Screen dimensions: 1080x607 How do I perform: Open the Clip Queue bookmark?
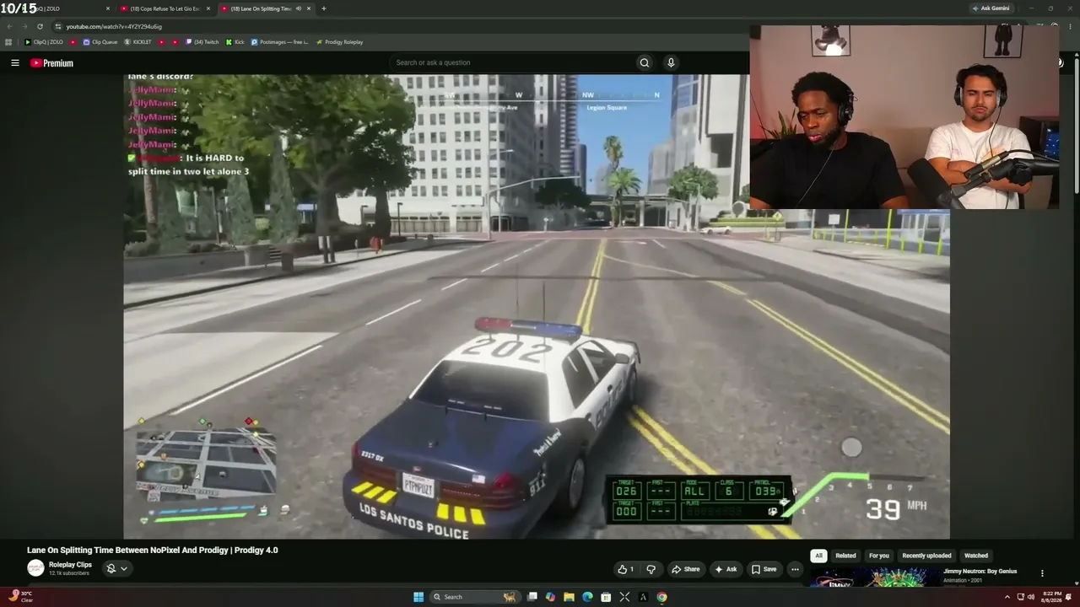100,42
